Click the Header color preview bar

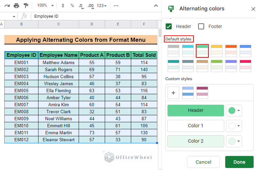pos(195,111)
